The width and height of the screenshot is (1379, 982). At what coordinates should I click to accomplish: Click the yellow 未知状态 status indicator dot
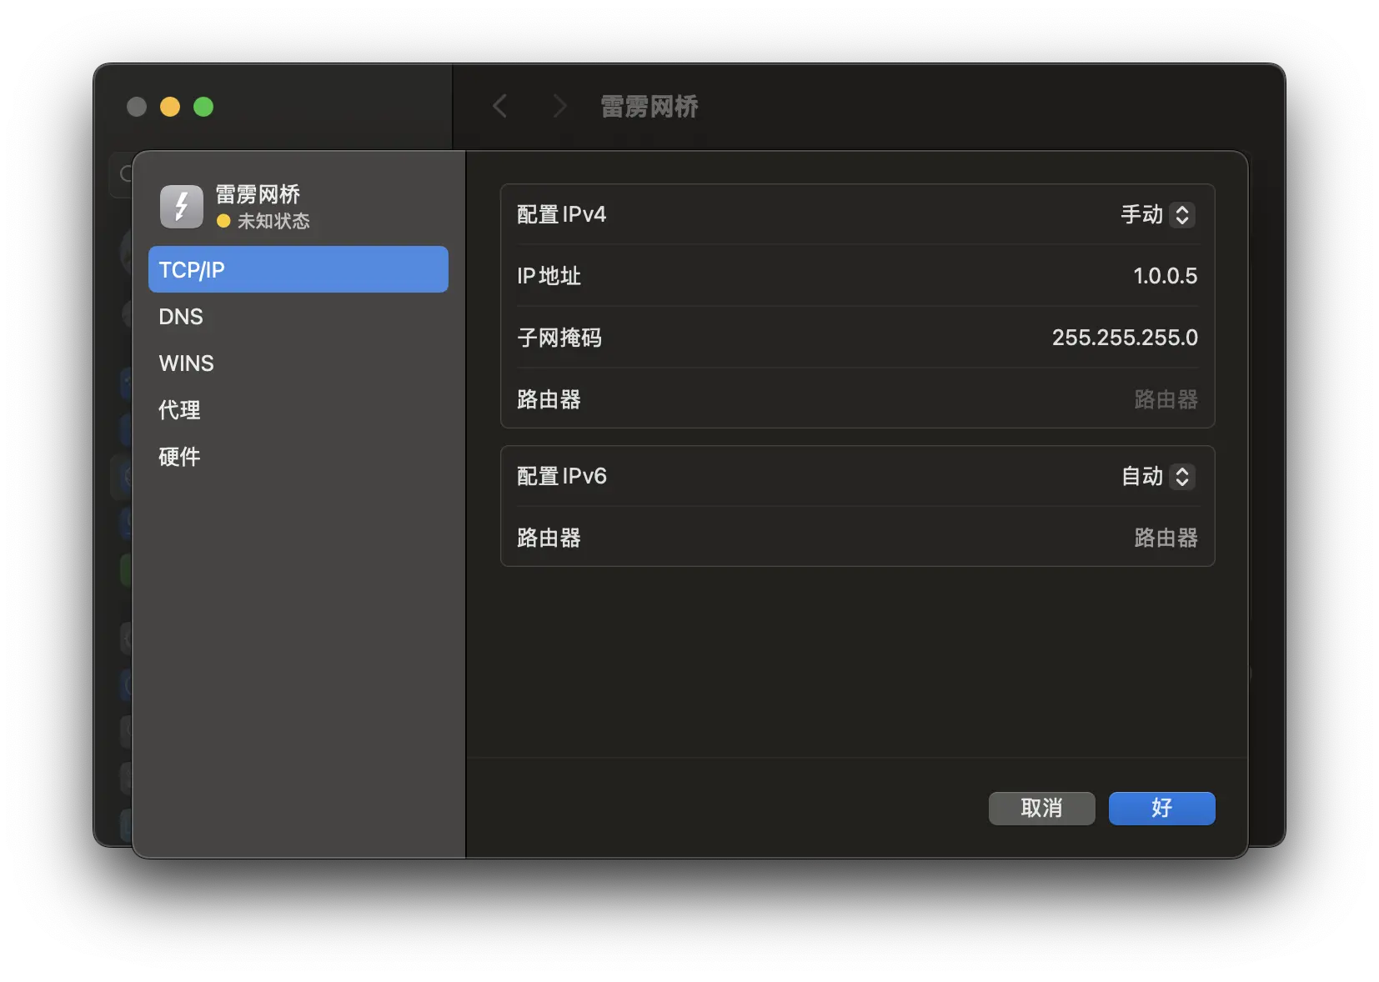pyautogui.click(x=223, y=222)
